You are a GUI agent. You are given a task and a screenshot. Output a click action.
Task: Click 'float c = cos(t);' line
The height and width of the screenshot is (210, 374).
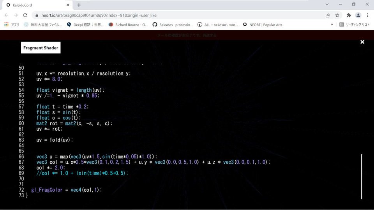(x=58, y=117)
